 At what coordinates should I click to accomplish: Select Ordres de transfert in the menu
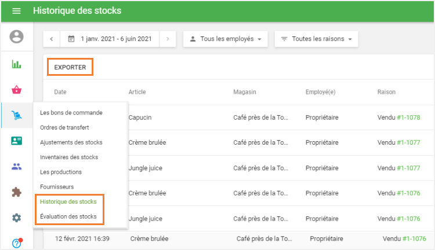[64, 127]
